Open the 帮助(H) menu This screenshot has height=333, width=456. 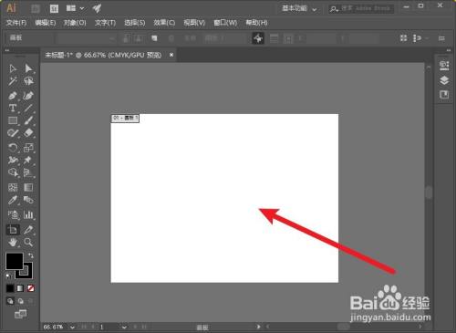click(256, 23)
